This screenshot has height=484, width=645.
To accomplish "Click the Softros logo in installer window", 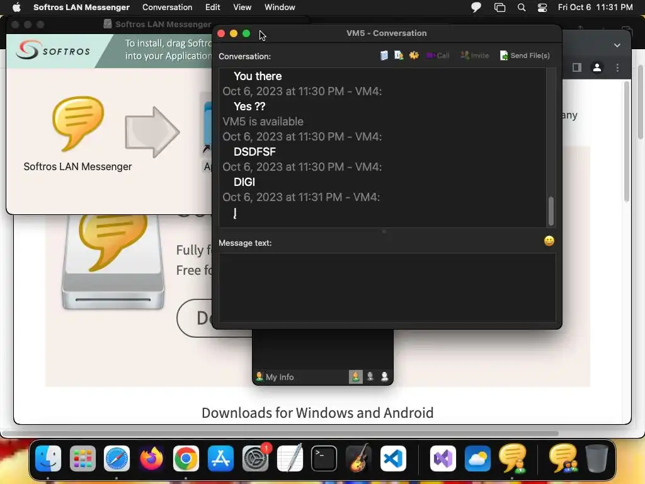I will tap(53, 50).
